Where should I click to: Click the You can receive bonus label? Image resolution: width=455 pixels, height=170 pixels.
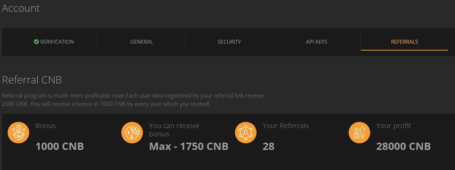(x=174, y=130)
